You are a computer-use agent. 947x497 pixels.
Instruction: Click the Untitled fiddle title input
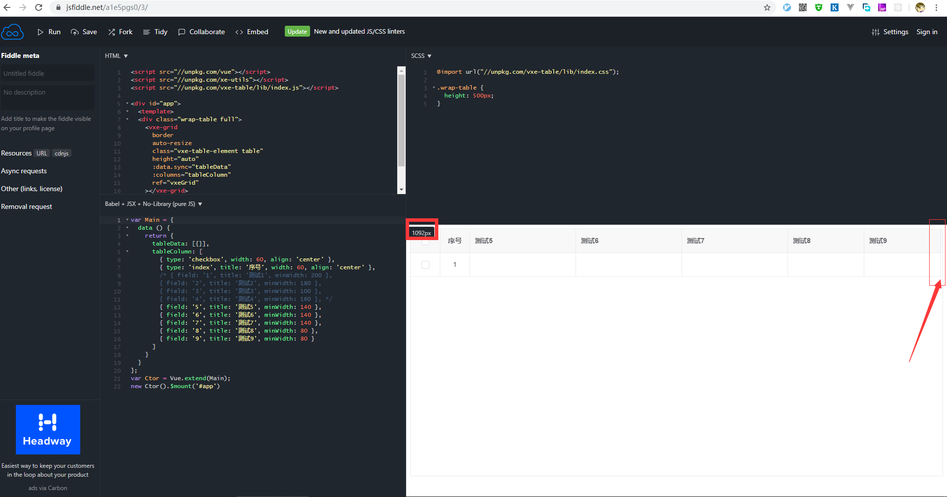pyautogui.click(x=48, y=73)
